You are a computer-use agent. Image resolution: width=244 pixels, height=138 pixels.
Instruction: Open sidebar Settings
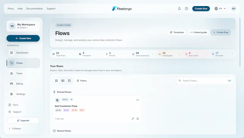pos(23,94)
